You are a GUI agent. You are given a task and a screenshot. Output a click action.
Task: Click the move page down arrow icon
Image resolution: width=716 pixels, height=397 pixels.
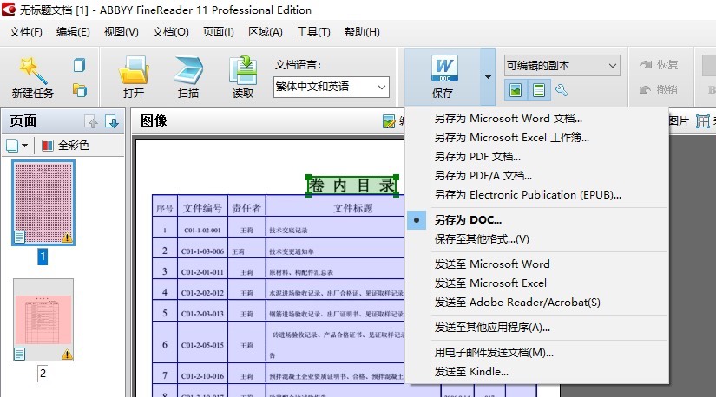(x=111, y=121)
